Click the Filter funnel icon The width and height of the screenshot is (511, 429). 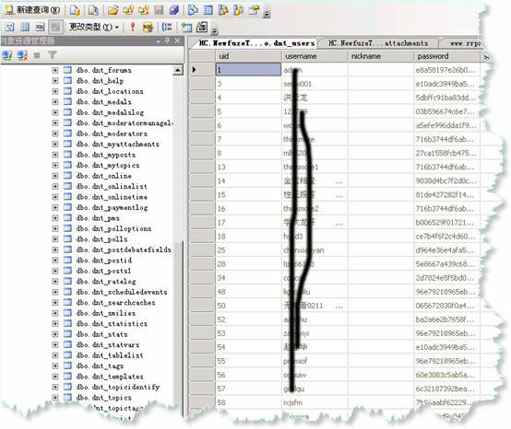(52, 55)
